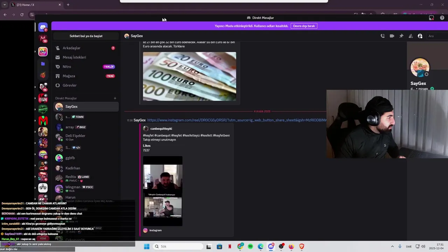Open OBS Studio from taskbar
This screenshot has height=252, width=448.
pyautogui.click(x=281, y=246)
